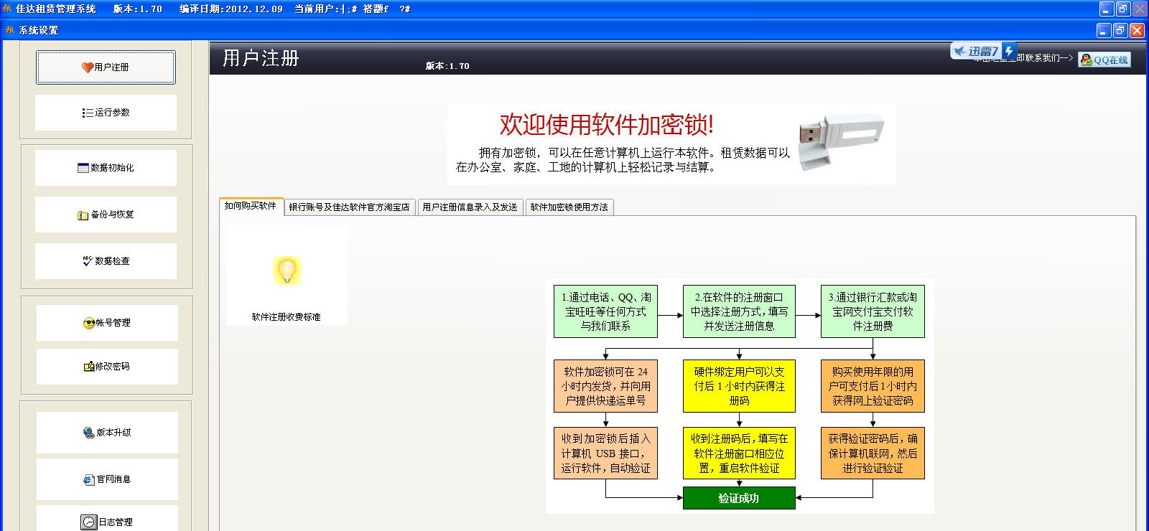
Task: Run 数据检查 from the sidebar
Action: (106, 261)
